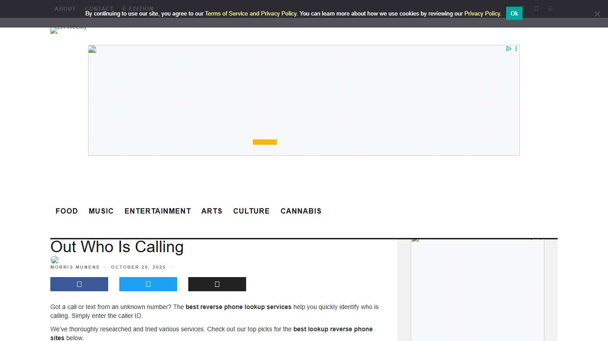The image size is (608, 341).
Task: Open the Culture category
Action: coord(251,211)
